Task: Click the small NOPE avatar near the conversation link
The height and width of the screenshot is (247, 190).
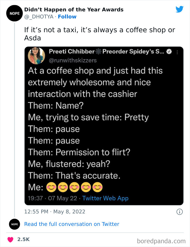Action: [x=14, y=224]
